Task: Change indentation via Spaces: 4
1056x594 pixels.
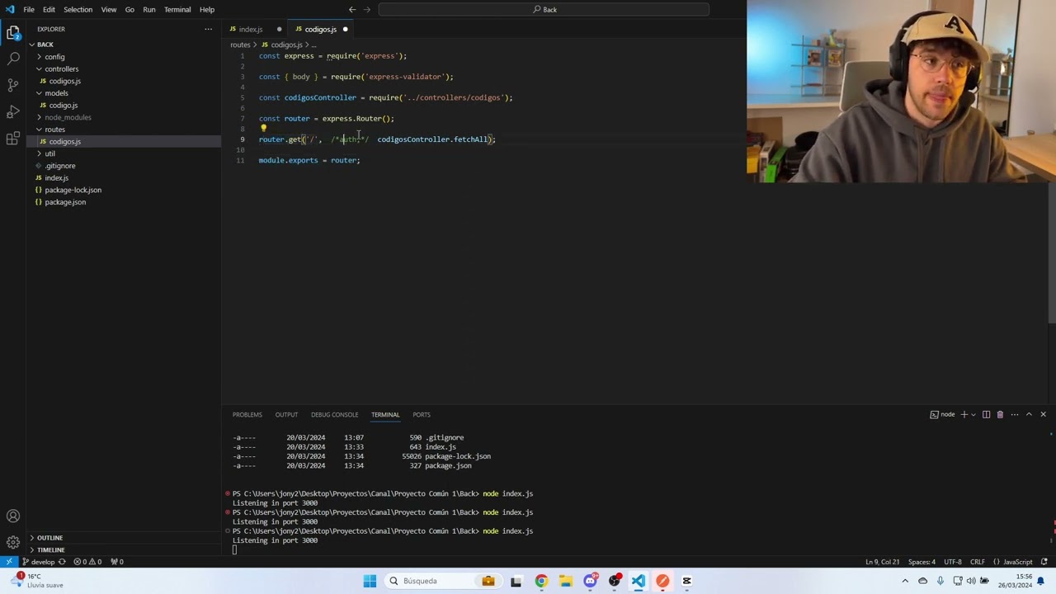Action: [x=922, y=562]
